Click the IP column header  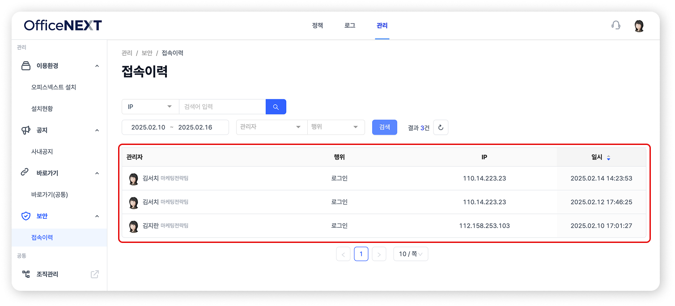pos(484,157)
